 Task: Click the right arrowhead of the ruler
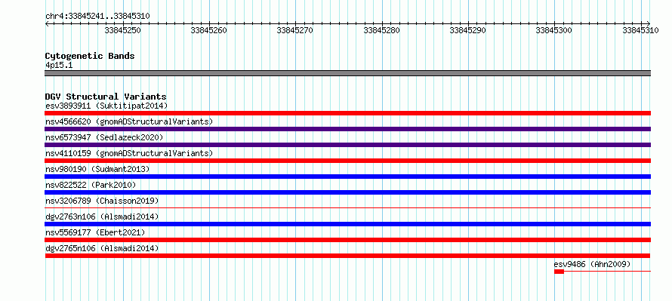[649, 23]
